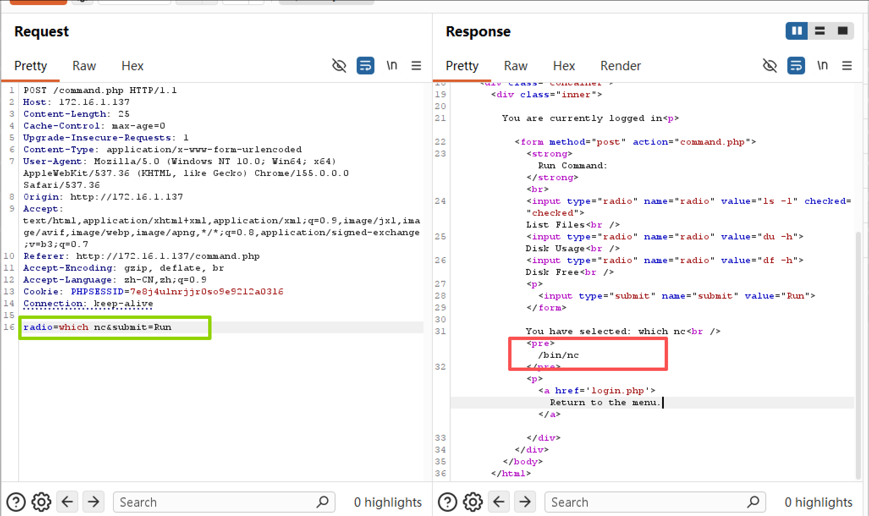Open Request search settings gear
869x516 pixels.
click(x=41, y=502)
